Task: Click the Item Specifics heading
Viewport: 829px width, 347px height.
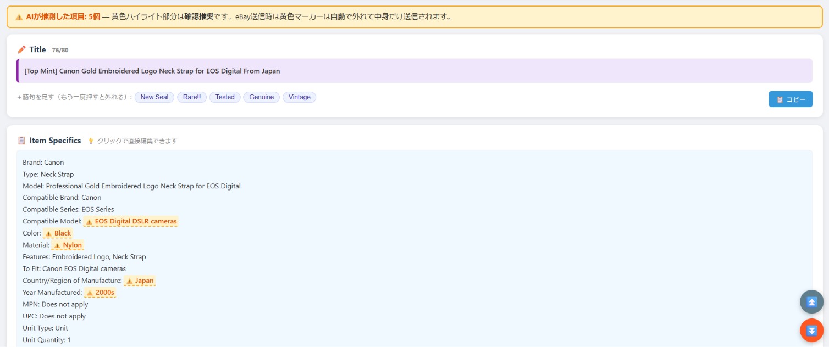Action: [x=56, y=141]
